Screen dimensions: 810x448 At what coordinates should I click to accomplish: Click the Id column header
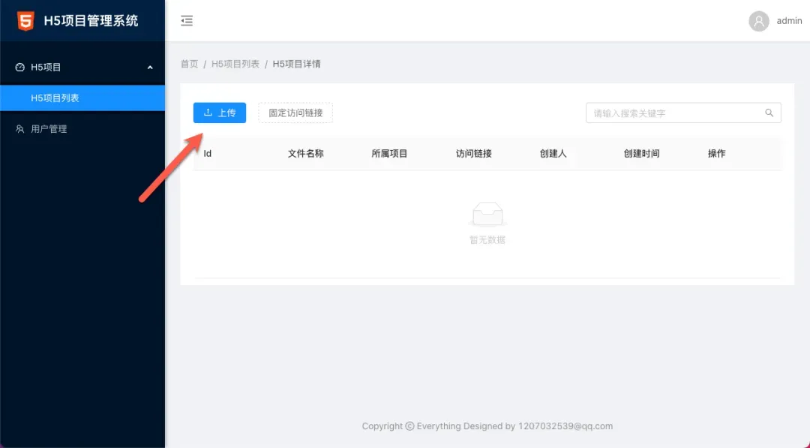click(208, 154)
